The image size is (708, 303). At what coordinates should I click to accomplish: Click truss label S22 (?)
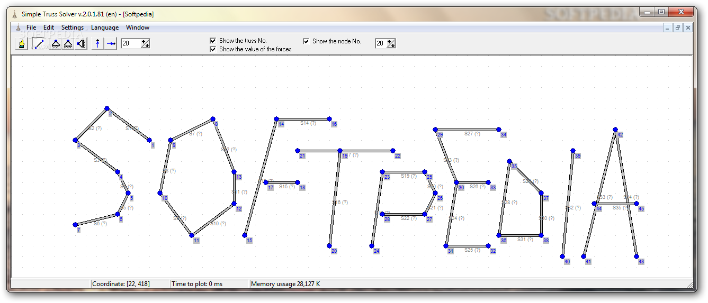point(408,218)
